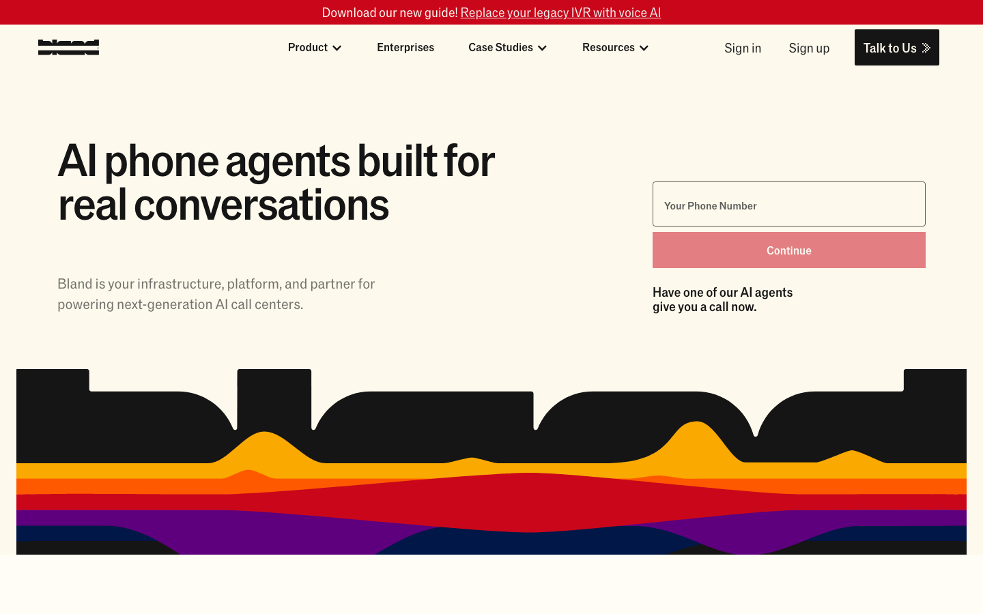Viewport: 983px width, 614px height.
Task: Click the Bland is your infrastructure paragraph
Action: [216, 294]
